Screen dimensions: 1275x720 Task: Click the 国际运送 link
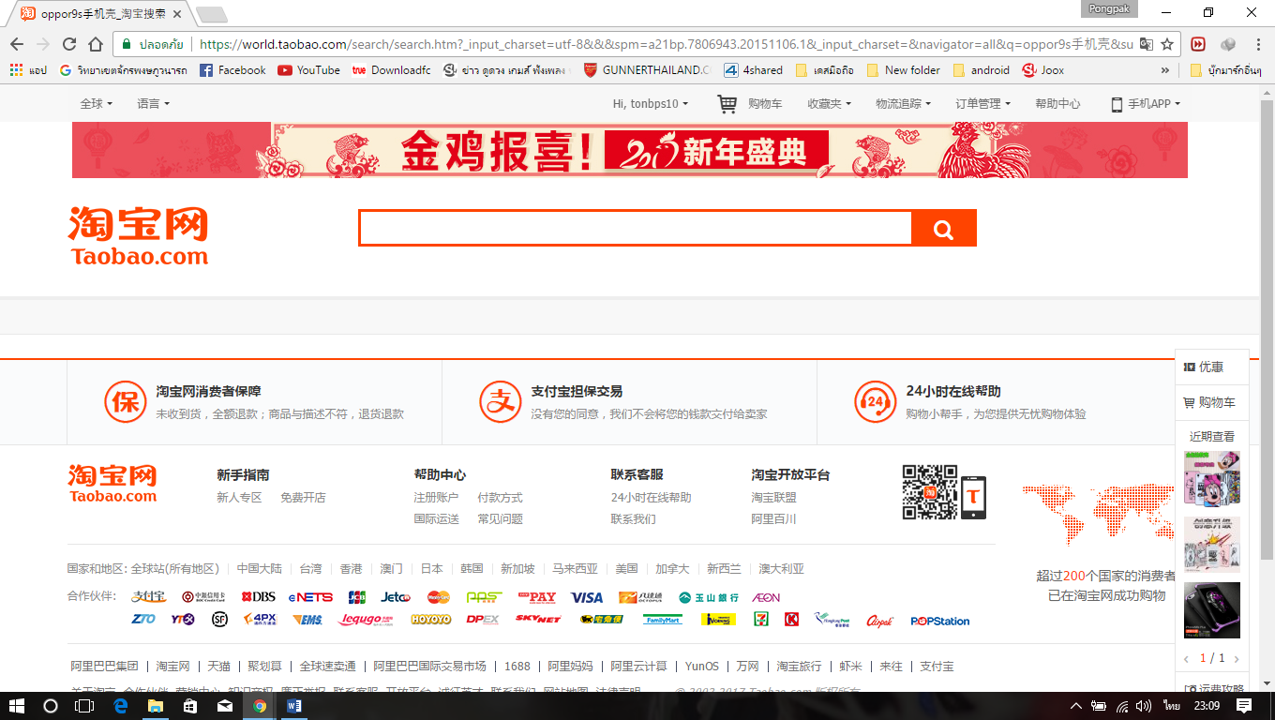(436, 519)
